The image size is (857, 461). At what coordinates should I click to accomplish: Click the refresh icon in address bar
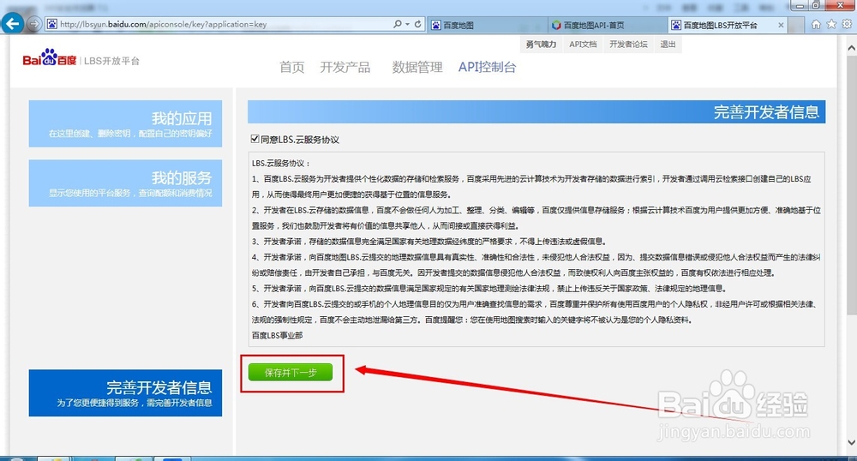[417, 24]
